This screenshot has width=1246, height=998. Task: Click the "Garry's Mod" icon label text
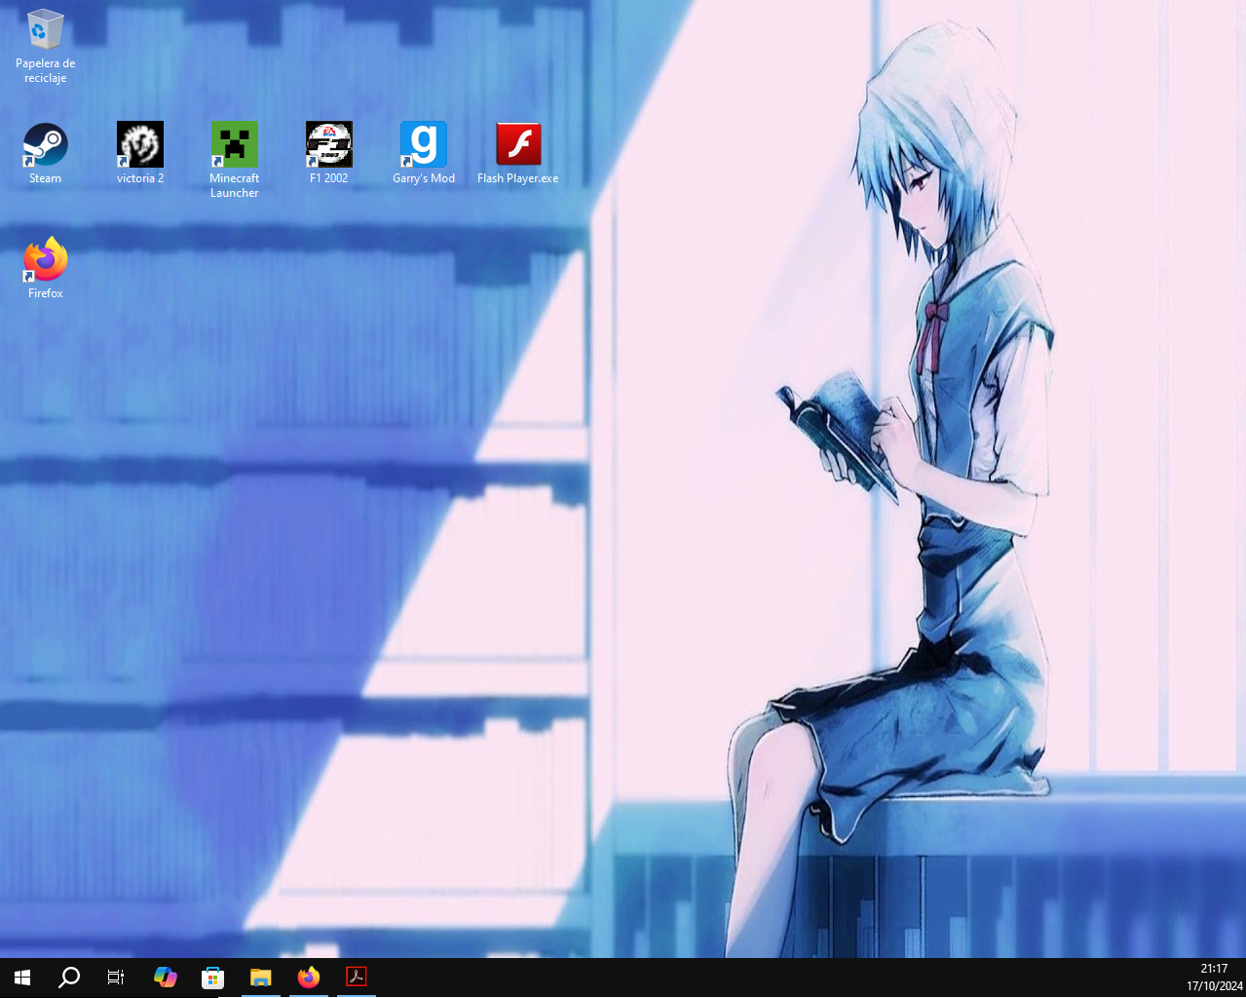click(424, 178)
